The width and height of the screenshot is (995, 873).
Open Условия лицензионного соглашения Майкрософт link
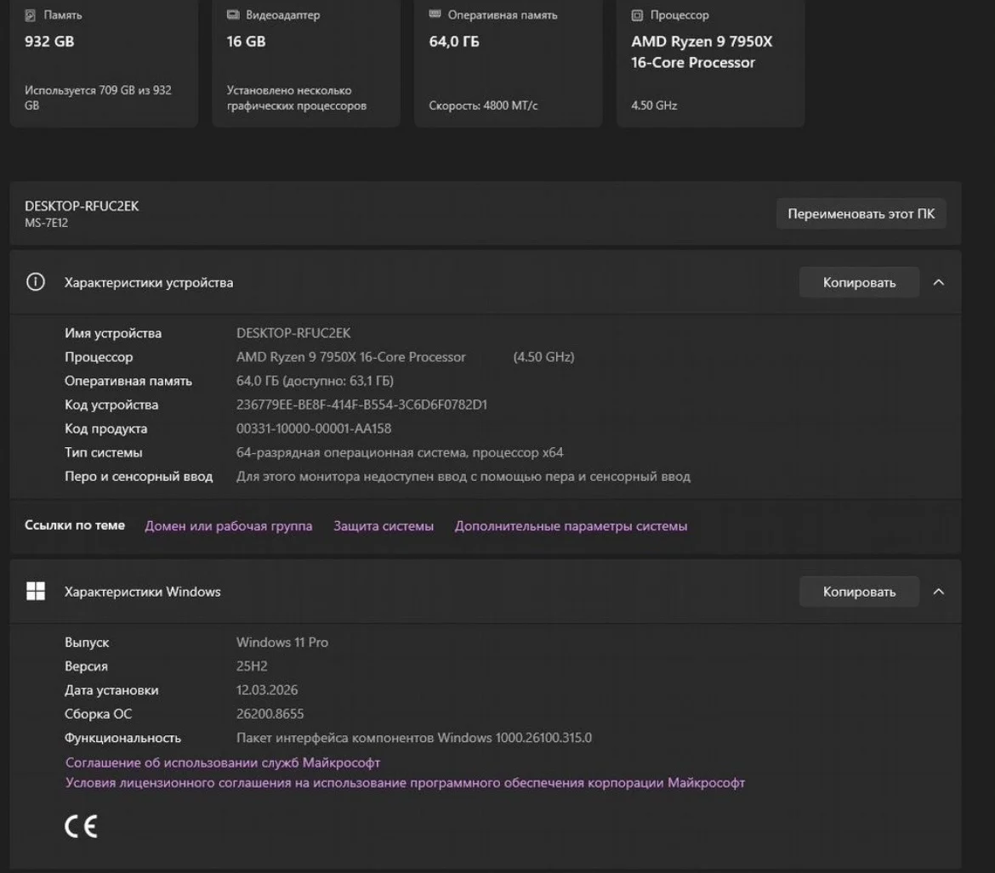point(405,783)
